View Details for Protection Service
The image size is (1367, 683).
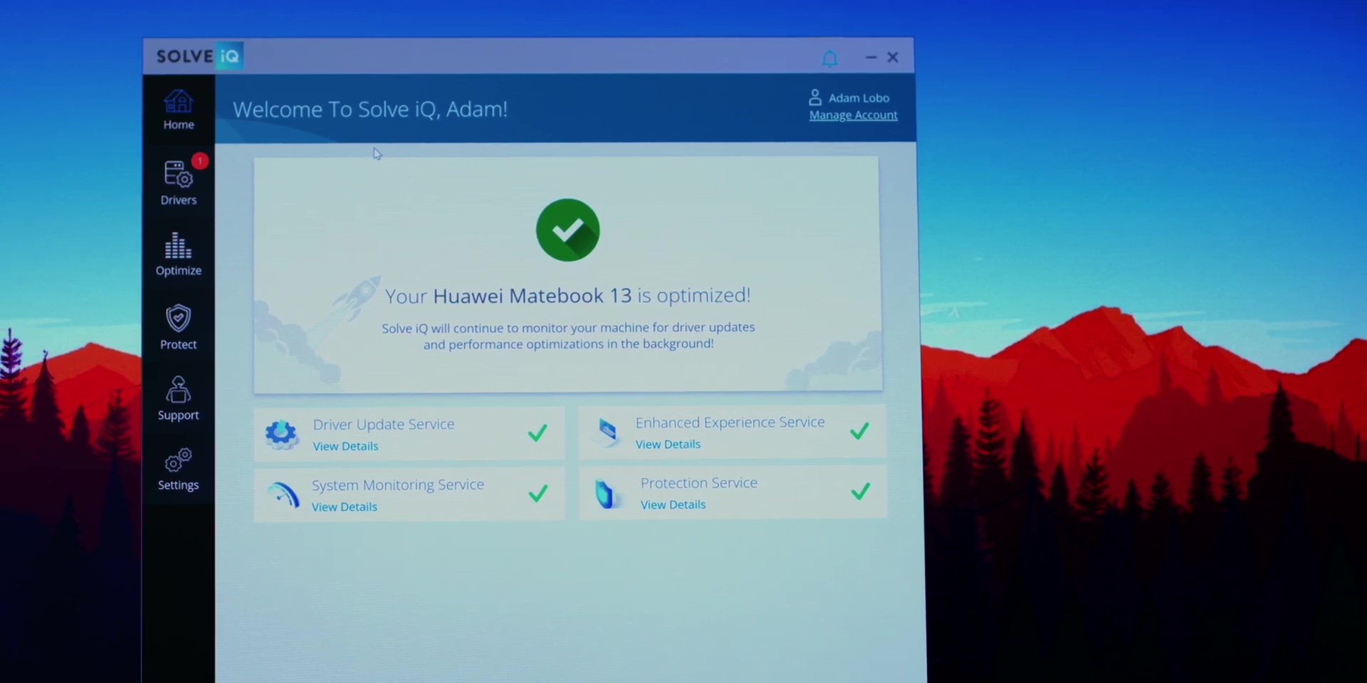point(673,504)
